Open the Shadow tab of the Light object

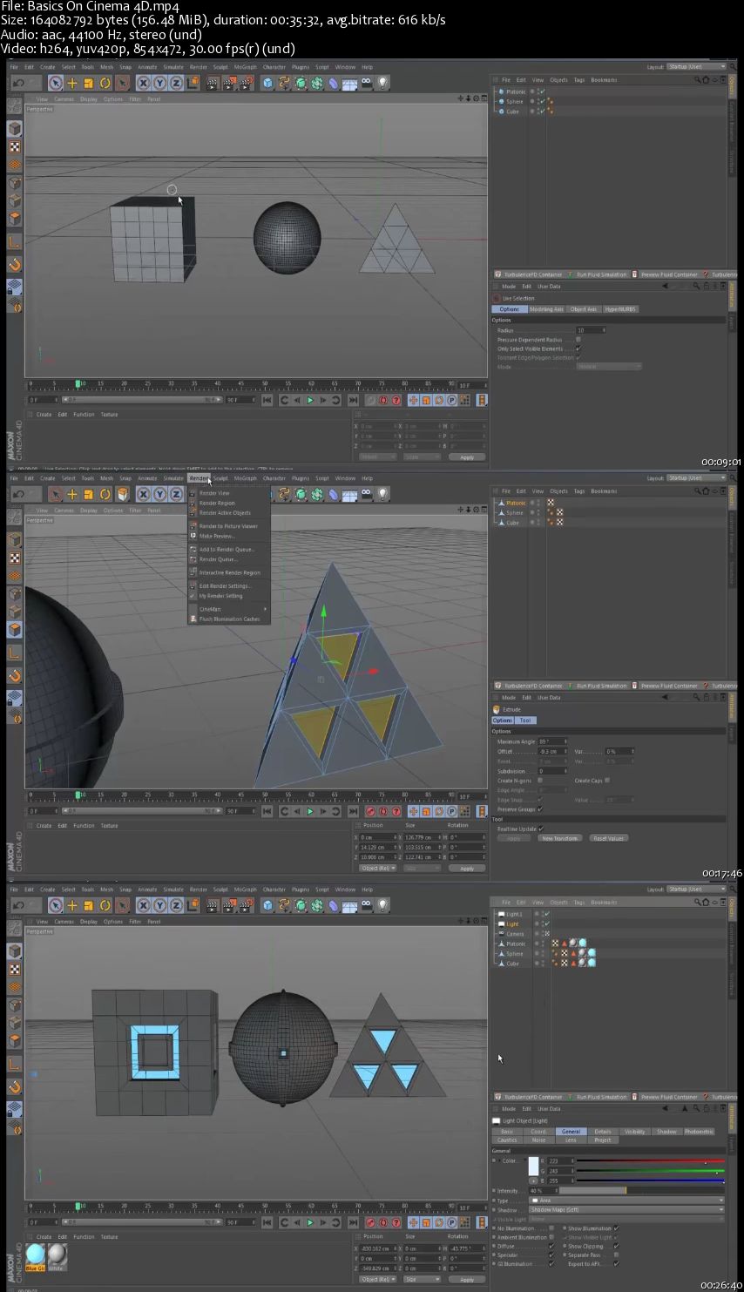pos(666,1132)
